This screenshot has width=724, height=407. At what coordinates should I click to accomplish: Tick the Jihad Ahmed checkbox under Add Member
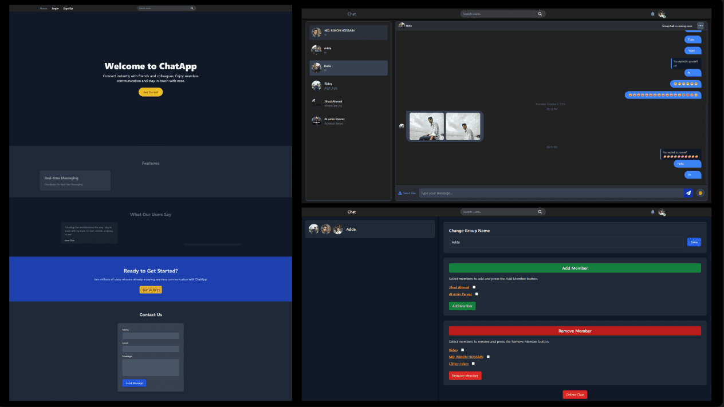coord(474,287)
